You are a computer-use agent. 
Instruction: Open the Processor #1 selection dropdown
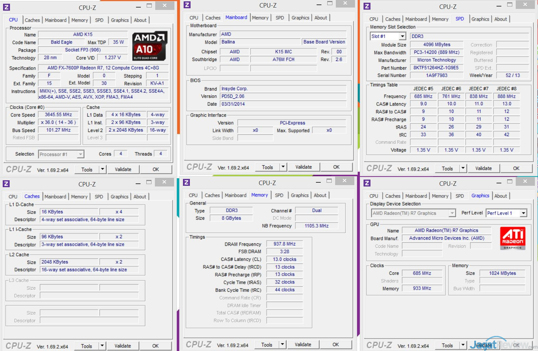tap(80, 155)
